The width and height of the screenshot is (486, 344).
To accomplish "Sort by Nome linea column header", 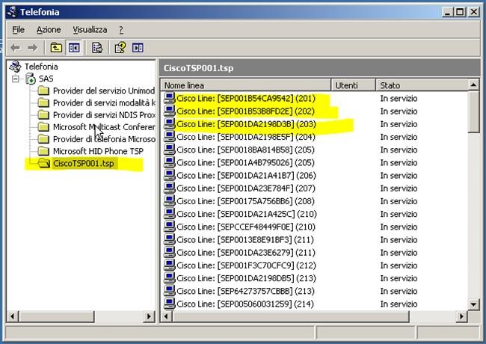I will coord(244,85).
